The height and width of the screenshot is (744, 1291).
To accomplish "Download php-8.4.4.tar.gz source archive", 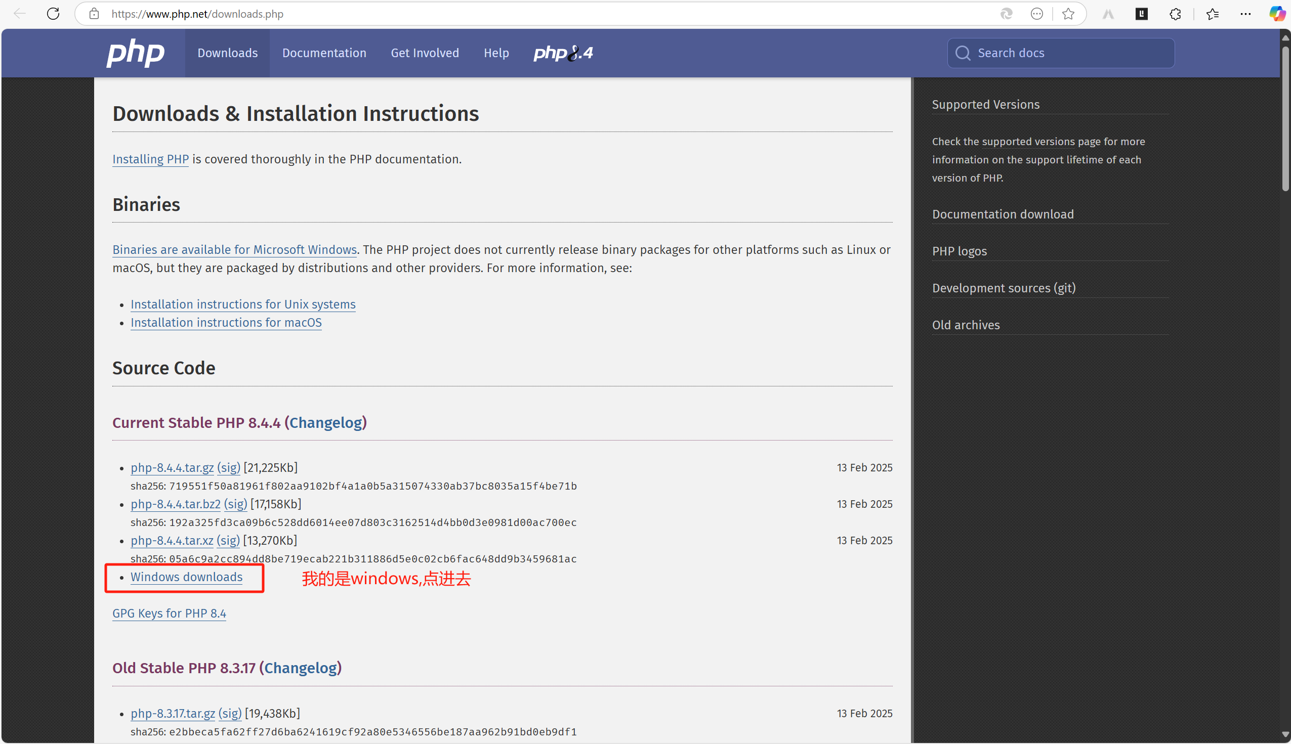I will pos(172,467).
